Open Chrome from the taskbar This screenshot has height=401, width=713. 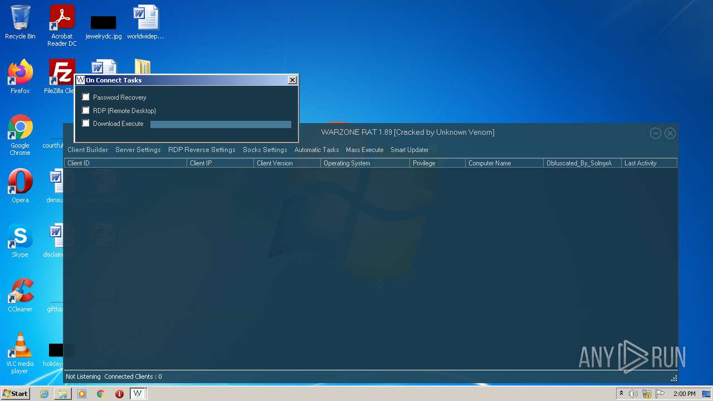click(101, 394)
